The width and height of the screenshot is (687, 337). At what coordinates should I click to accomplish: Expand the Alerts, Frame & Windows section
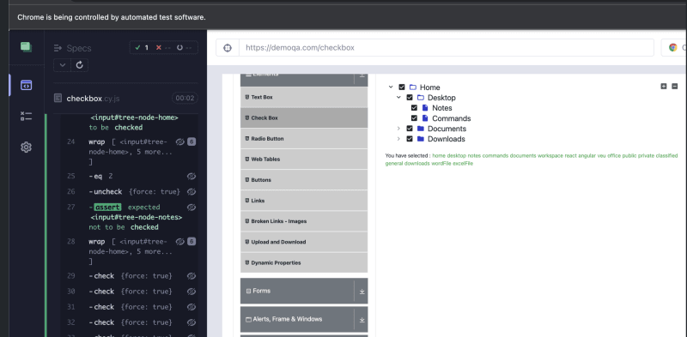tap(304, 319)
